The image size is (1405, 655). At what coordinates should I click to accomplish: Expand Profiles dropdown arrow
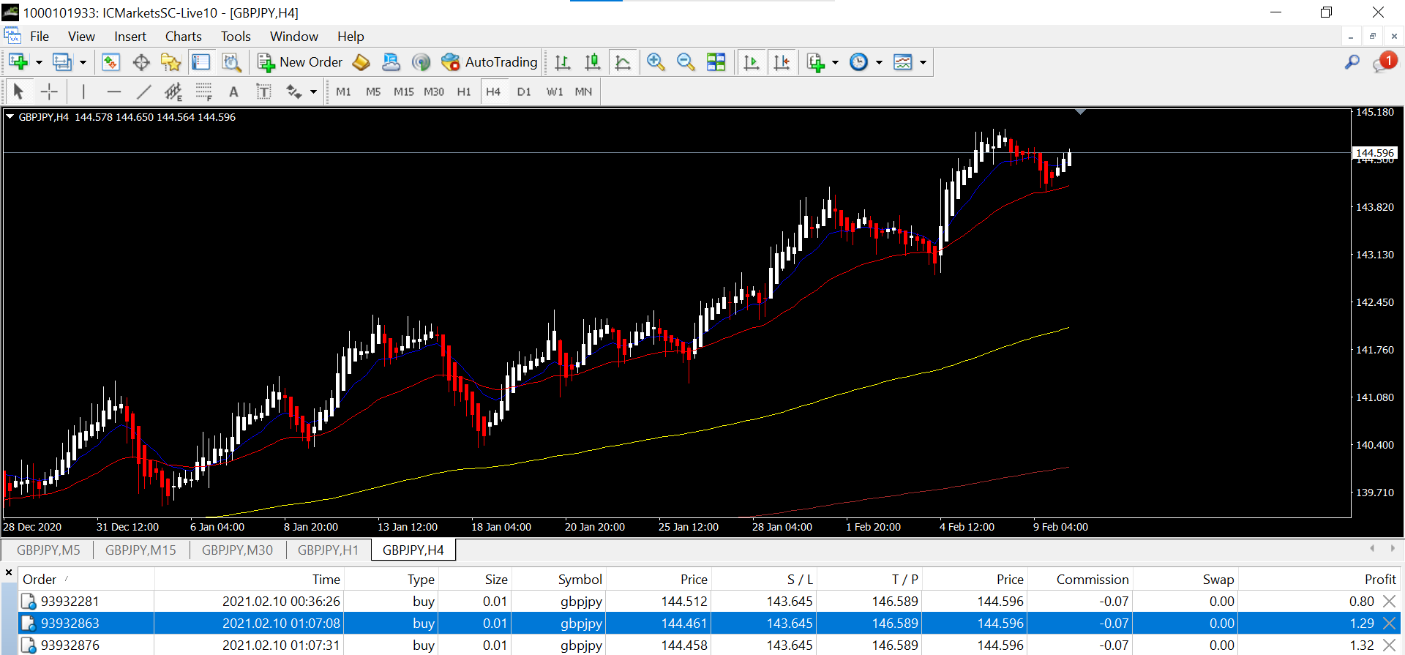pos(83,62)
